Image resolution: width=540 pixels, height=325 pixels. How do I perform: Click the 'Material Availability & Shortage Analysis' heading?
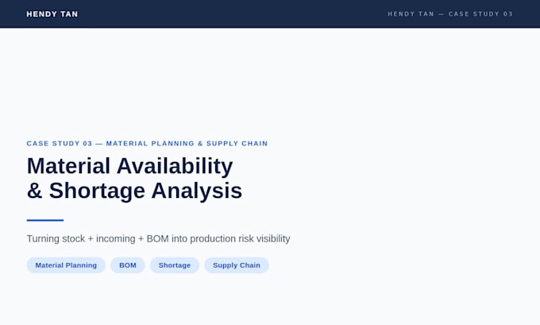coord(134,178)
